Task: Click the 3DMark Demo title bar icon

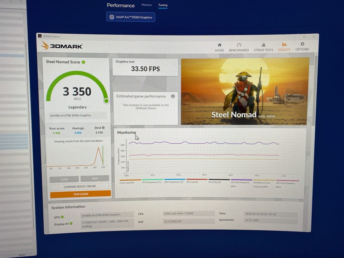Action: click(40, 36)
